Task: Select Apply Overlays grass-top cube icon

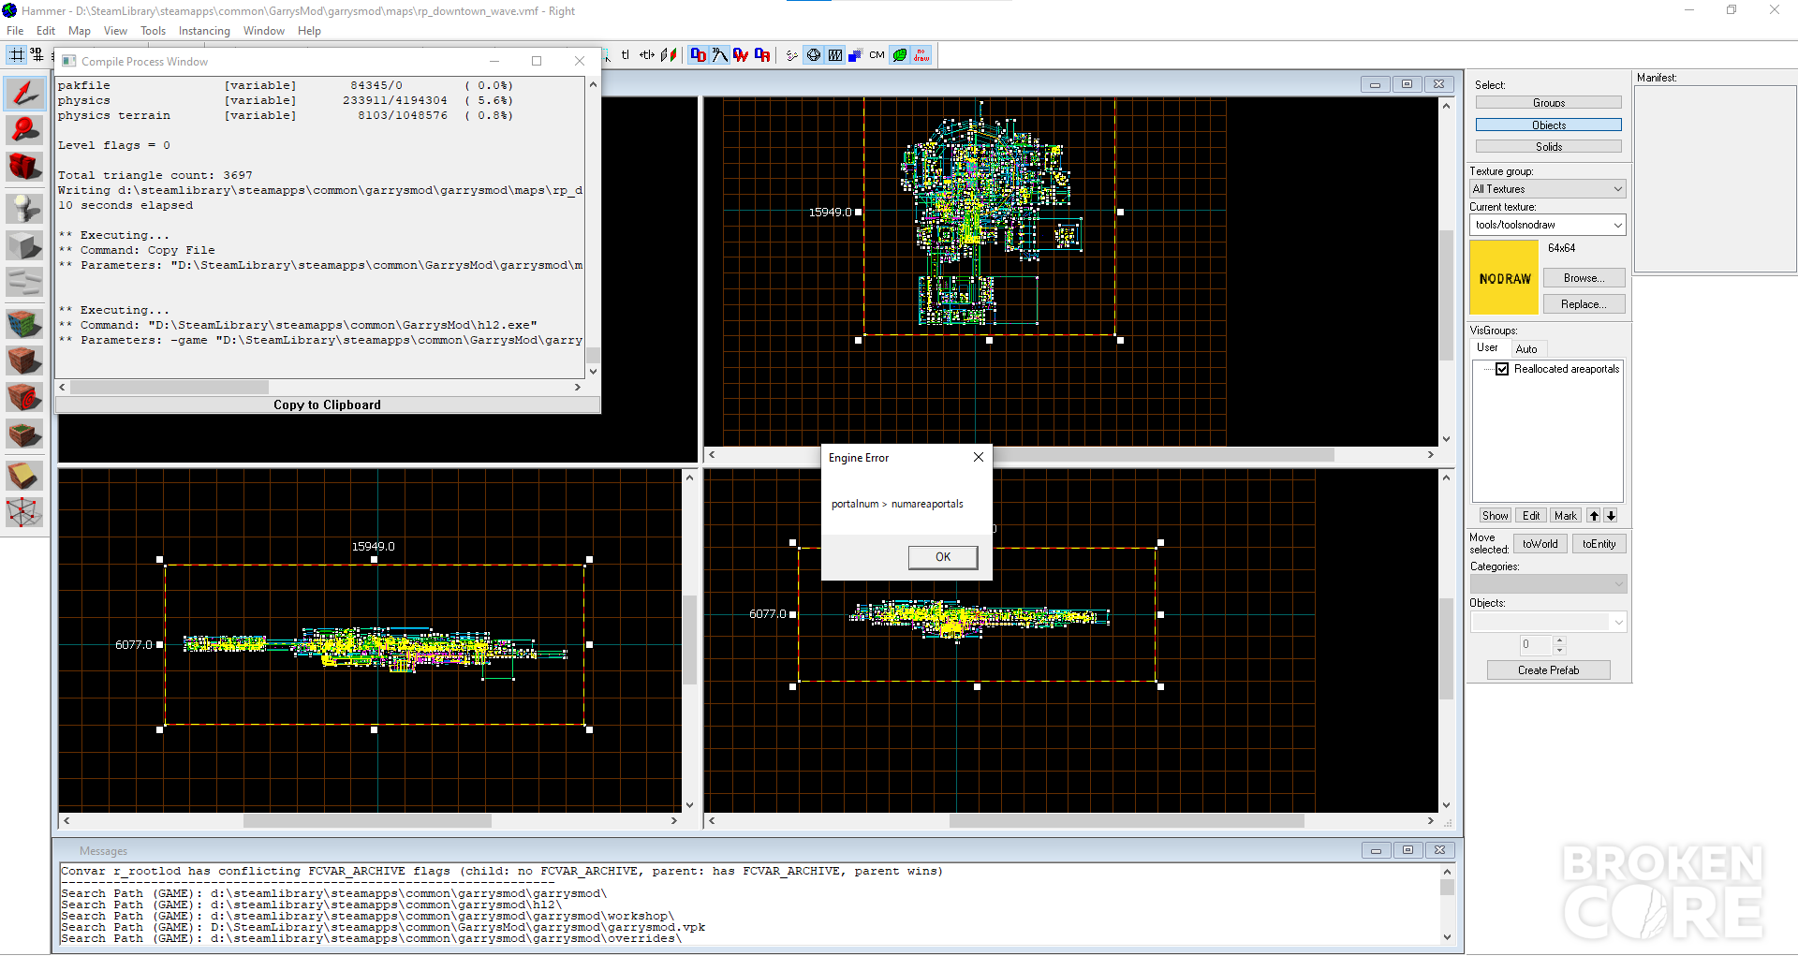Action: [25, 434]
